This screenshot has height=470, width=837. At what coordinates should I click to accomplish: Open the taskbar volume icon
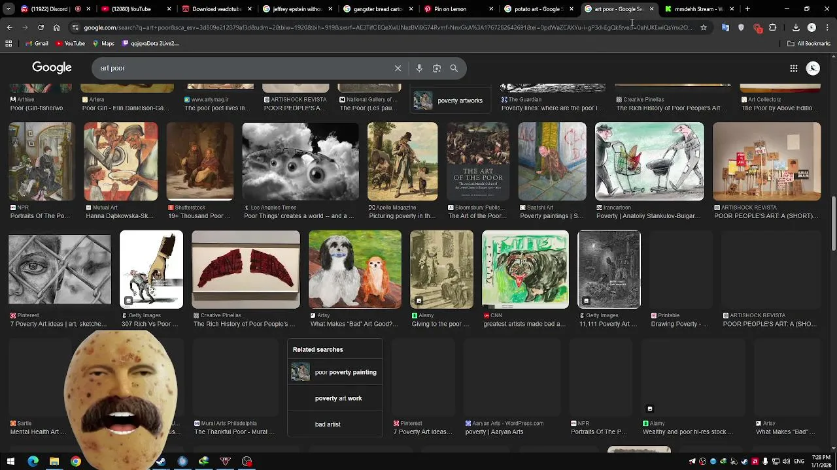tap(786, 462)
